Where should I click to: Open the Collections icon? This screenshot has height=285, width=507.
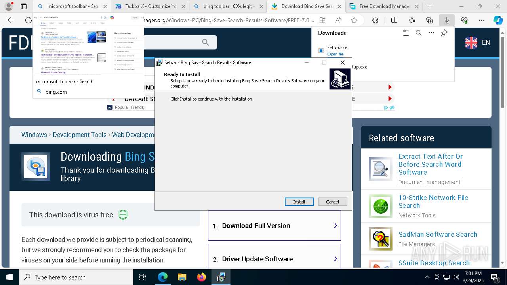429,20
